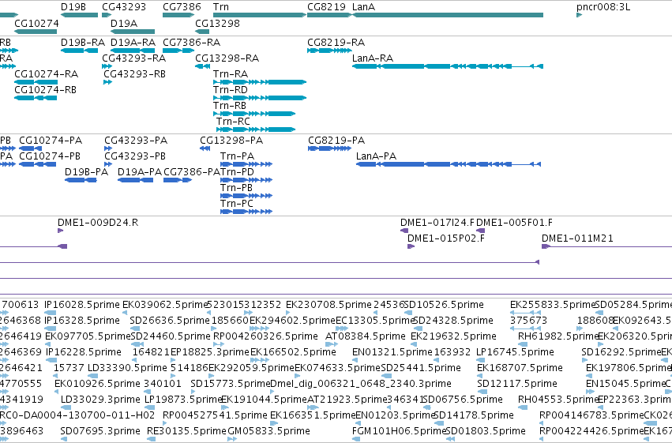Select the DME1-017I24.F BAC end
This screenshot has height=443, width=672.
coord(404,231)
